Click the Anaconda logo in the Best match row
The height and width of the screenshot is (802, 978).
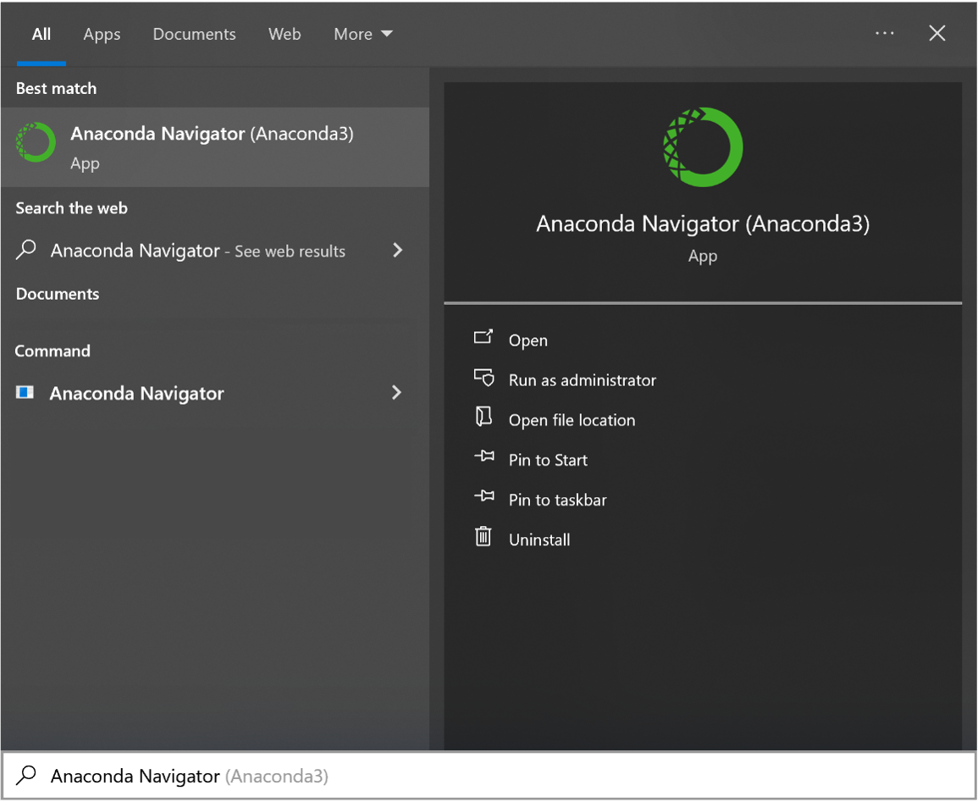point(36,143)
